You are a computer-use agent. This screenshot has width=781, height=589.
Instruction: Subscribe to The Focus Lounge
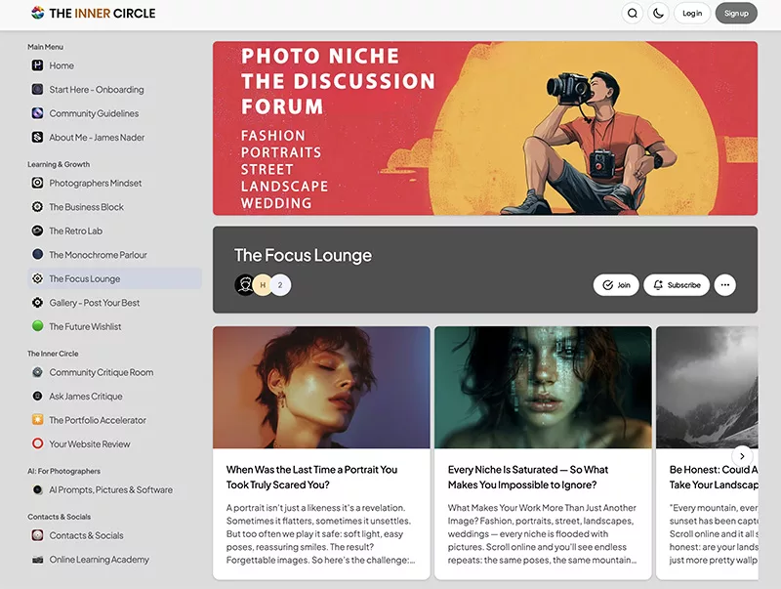677,284
